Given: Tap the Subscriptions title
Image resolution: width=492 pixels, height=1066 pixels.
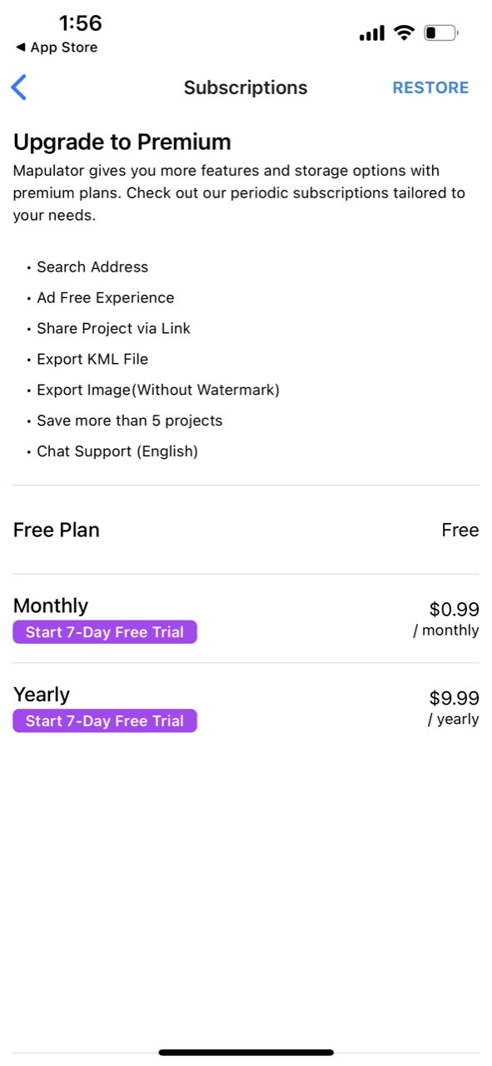Looking at the screenshot, I should tap(246, 87).
